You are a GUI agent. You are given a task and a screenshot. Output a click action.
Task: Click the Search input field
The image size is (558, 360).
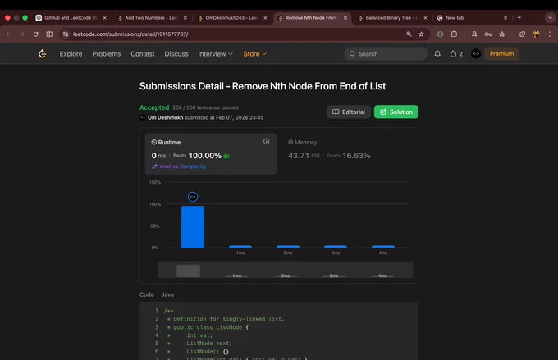point(386,54)
